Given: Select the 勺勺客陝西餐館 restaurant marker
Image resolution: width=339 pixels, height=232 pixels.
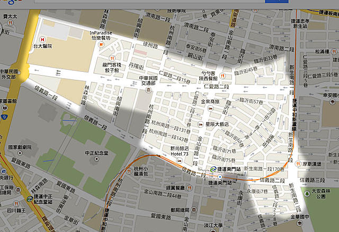Looking at the screenshot, I should tap(224, 76).
